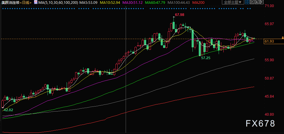Click the chart playback arrow icon

coord(257,2)
